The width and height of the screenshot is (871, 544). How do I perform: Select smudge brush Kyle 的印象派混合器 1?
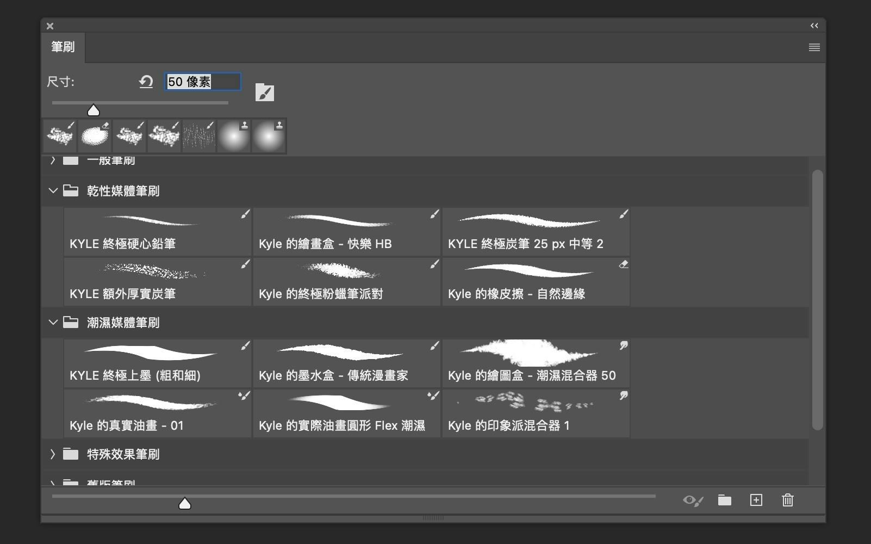click(x=536, y=413)
